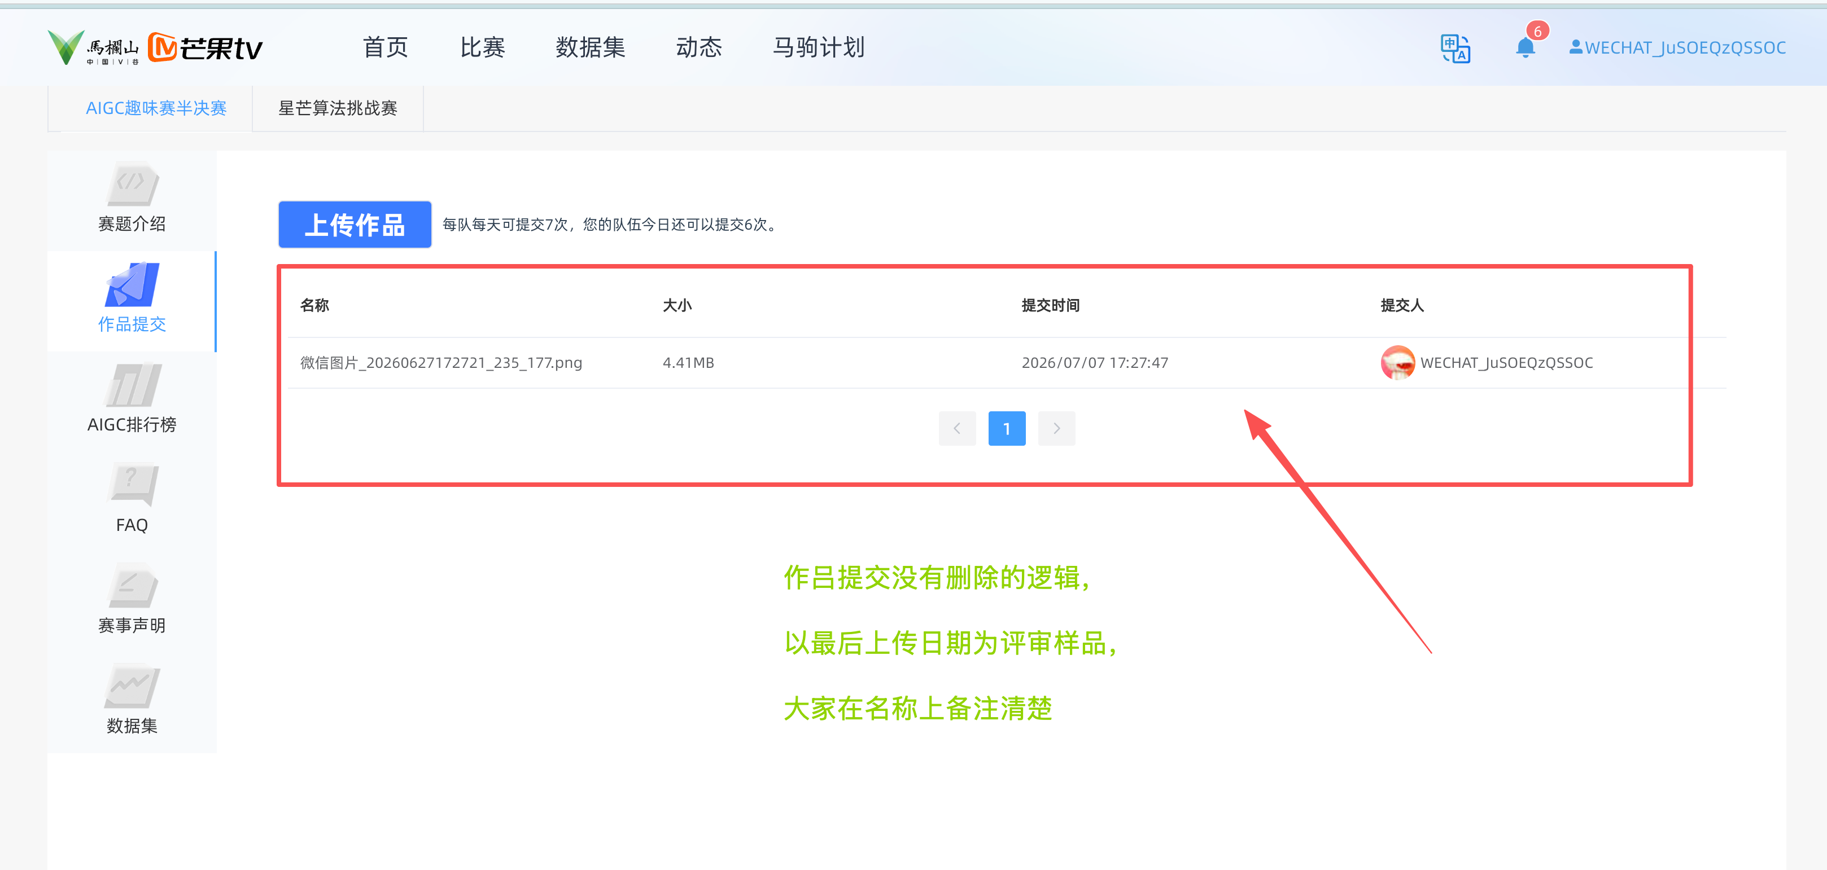Open the 数据集 sidebar icon

(132, 686)
